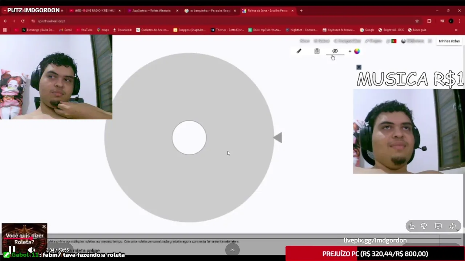Select the Roleta da Sorte tab

(267, 11)
